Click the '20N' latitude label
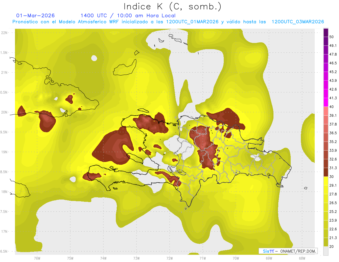339x262 pixels. coord(5,112)
